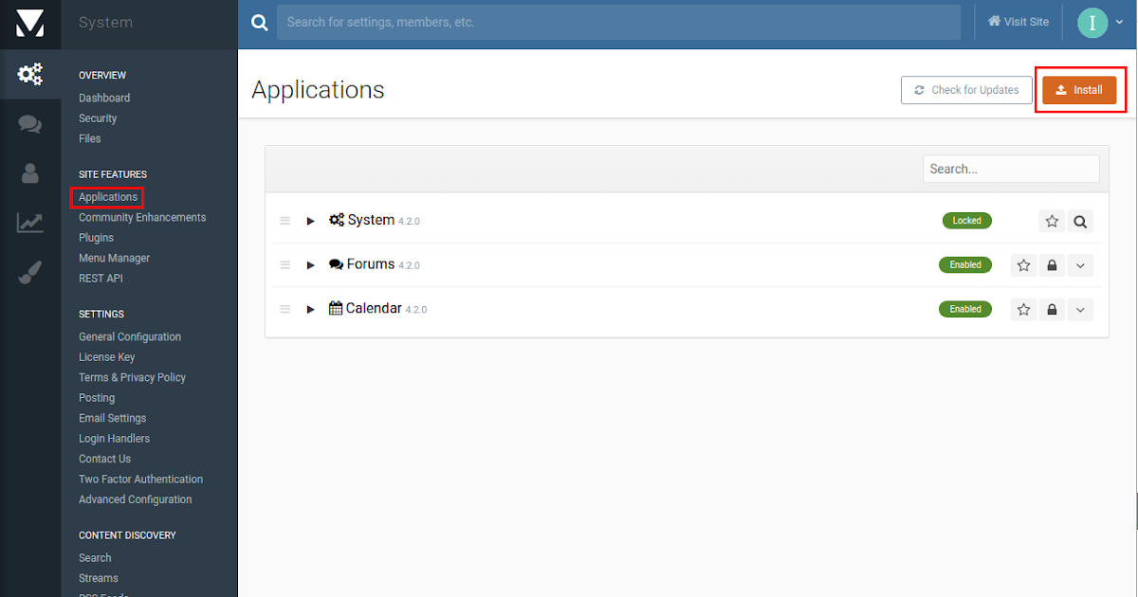1138x597 pixels.
Task: Toggle the Enabled badge for Forums
Action: pyautogui.click(x=965, y=264)
